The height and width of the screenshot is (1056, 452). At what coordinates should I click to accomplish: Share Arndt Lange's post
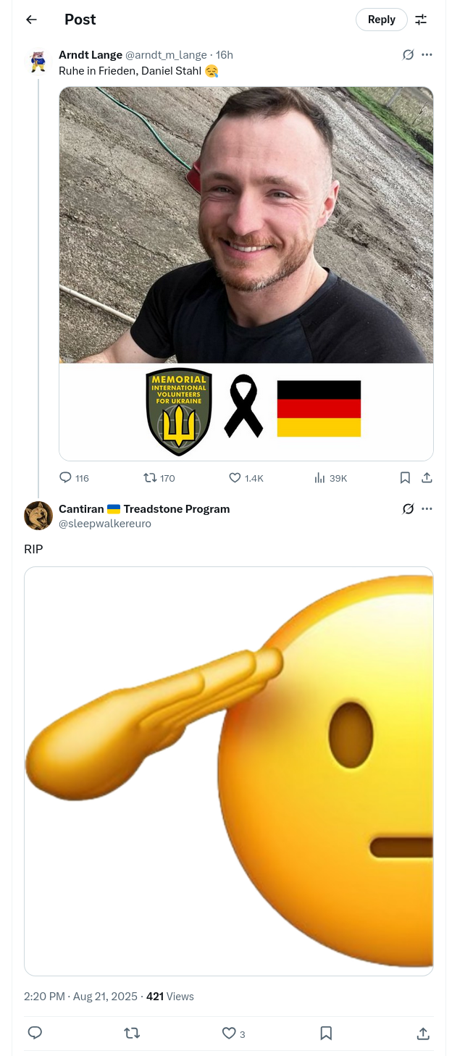(x=427, y=478)
